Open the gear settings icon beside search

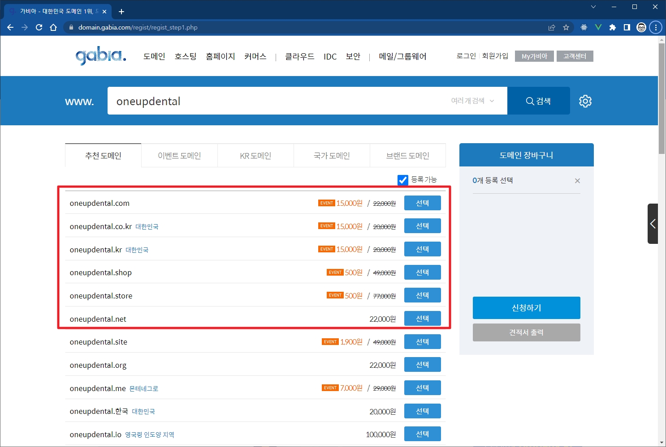[x=585, y=101]
